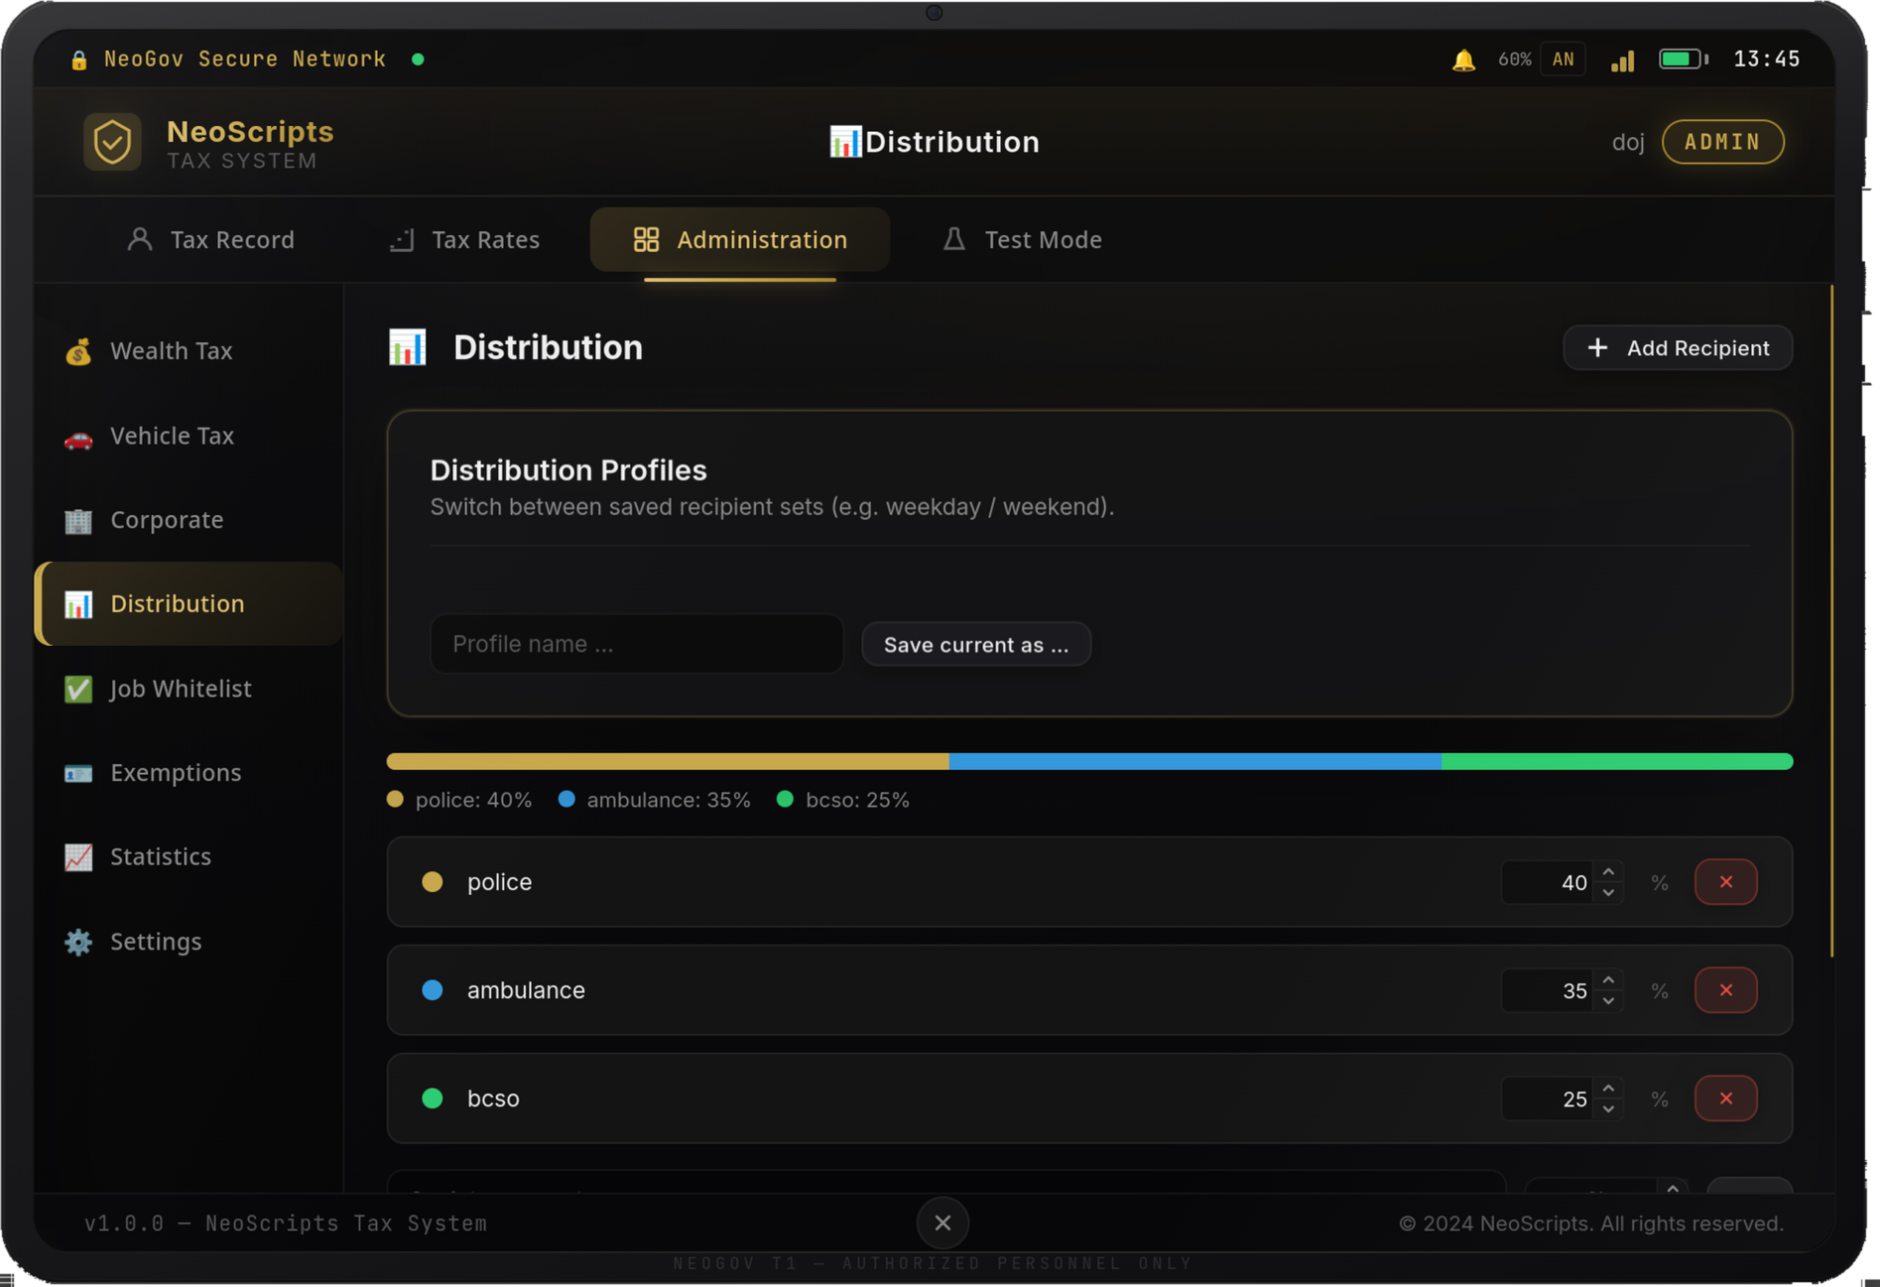Click the police percentage field showing 40

pos(1561,883)
